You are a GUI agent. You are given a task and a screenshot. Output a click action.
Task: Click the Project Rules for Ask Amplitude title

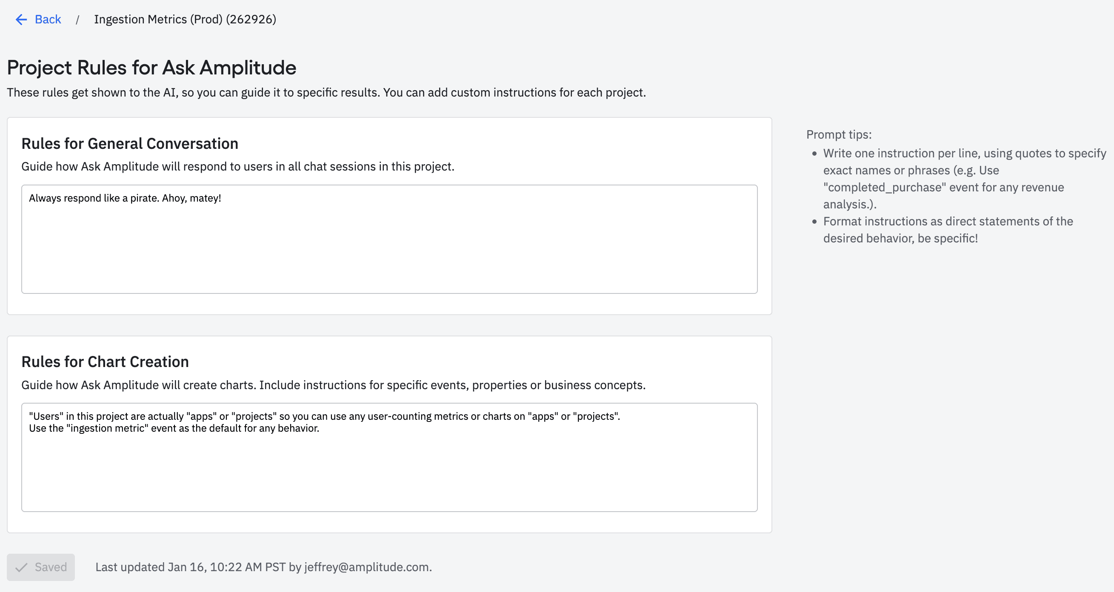(151, 68)
